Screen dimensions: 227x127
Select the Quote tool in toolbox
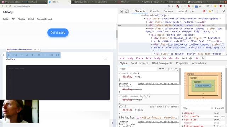[39, 55]
